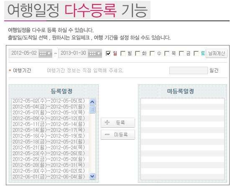Click the plus icon on the 등록 button

click(x=107, y=122)
